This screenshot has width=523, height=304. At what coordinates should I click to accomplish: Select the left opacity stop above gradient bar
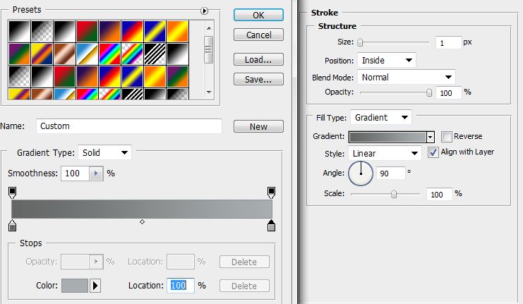point(12,193)
